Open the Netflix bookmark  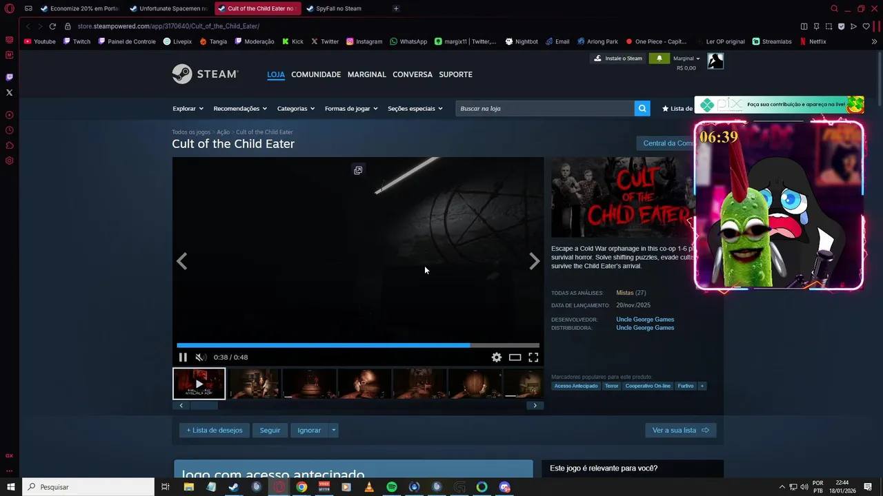click(x=813, y=41)
